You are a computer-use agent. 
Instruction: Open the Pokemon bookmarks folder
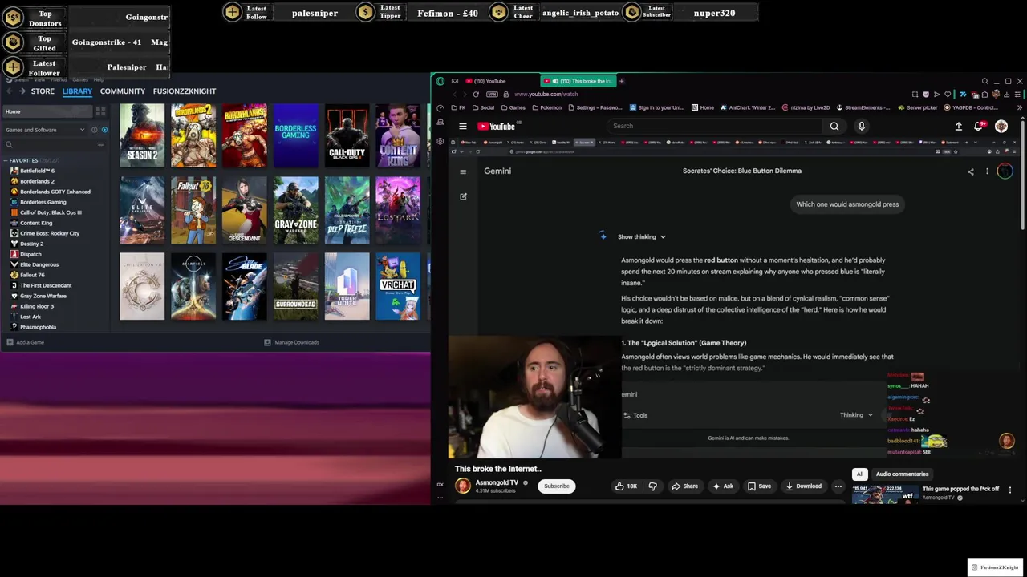546,107
